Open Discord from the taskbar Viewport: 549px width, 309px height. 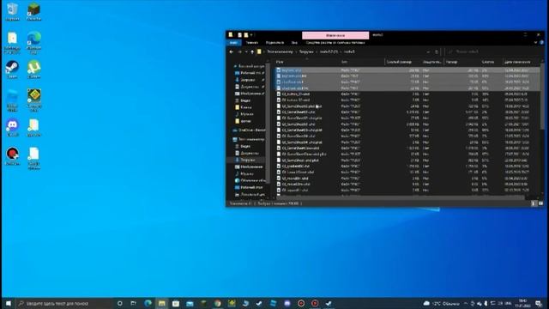(287, 303)
